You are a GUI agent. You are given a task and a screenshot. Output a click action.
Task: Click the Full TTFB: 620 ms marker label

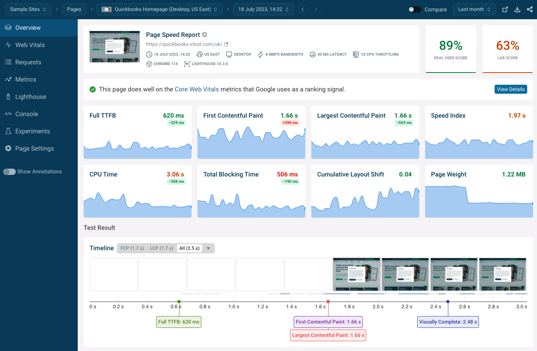click(179, 322)
